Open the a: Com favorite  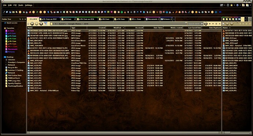tap(11, 31)
